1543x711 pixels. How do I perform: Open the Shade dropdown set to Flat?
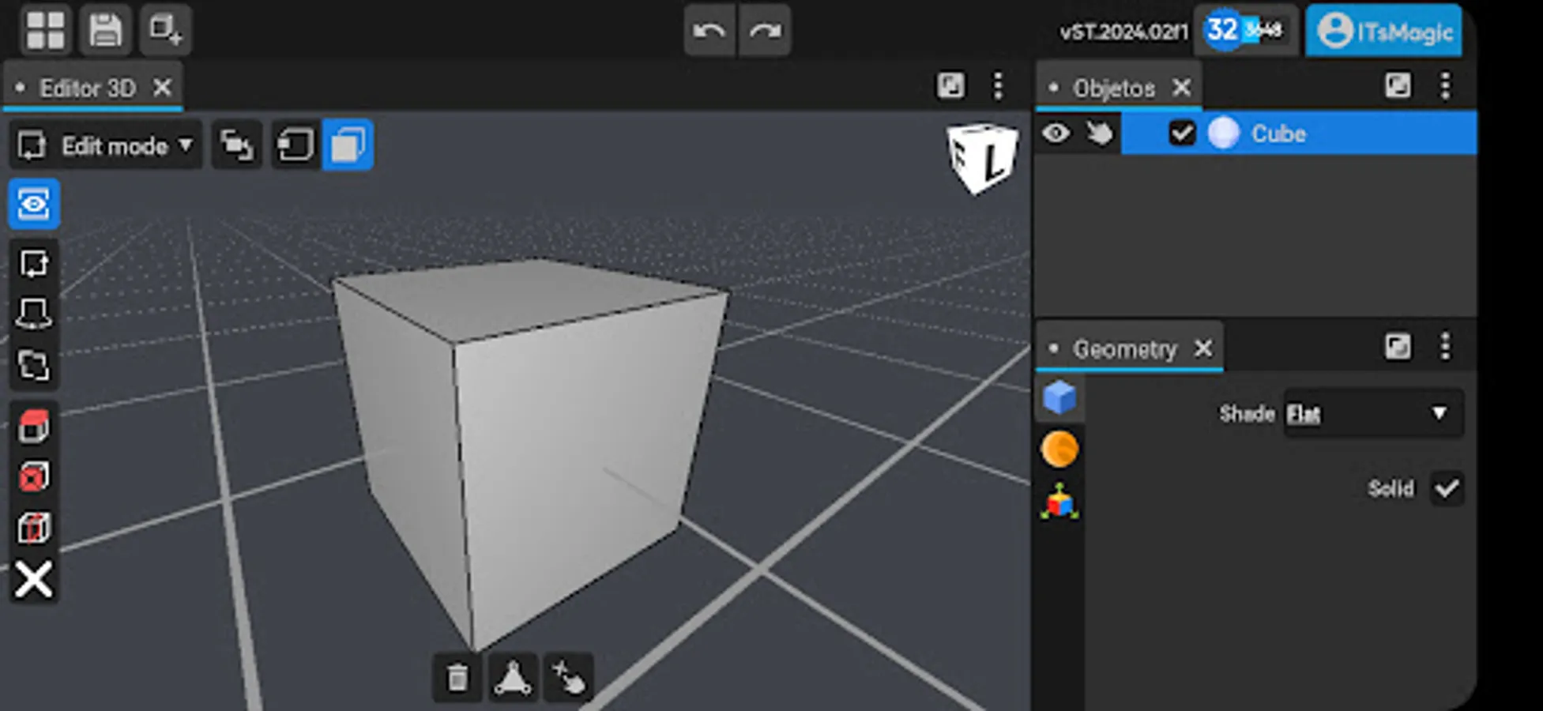1372,413
